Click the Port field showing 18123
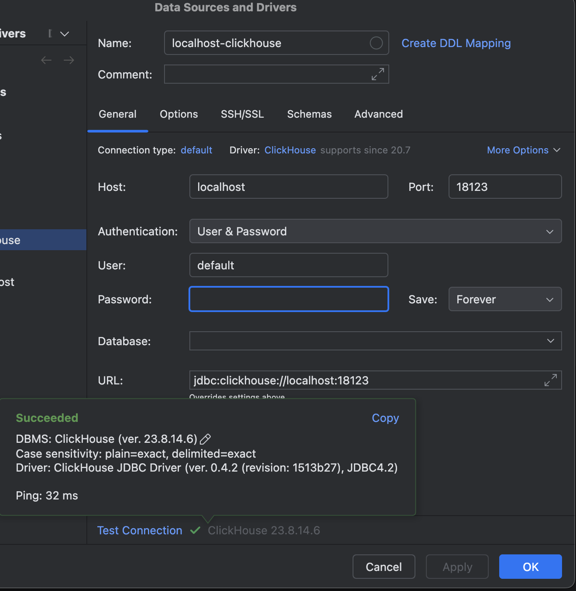The height and width of the screenshot is (591, 576). 505,187
